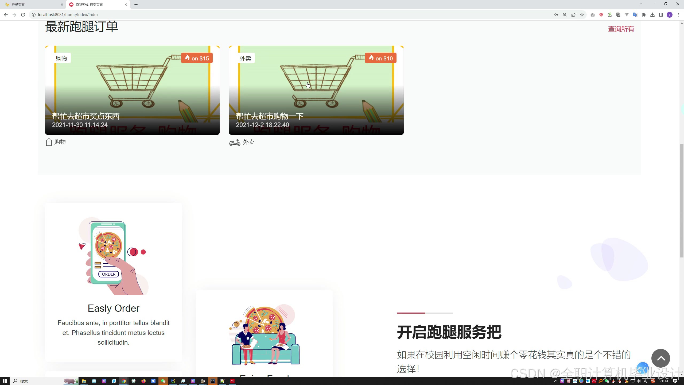Click the Windows Start button

click(x=5, y=381)
